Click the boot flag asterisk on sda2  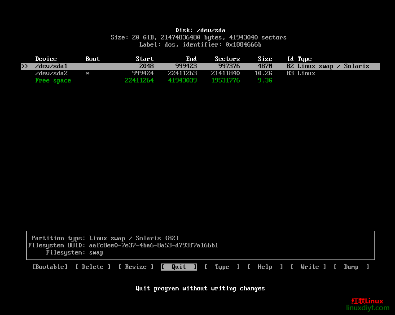coord(88,73)
